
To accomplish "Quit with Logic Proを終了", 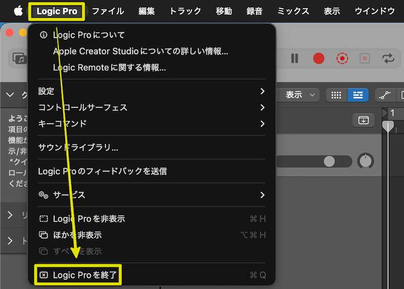I will [152, 275].
